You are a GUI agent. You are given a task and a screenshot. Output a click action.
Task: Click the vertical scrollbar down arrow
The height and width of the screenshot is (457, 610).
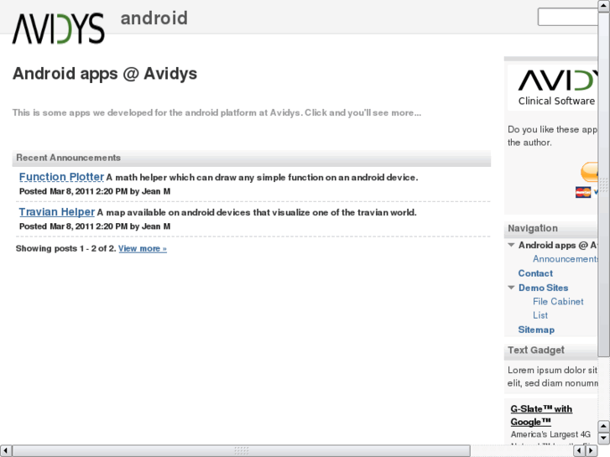pos(603,439)
